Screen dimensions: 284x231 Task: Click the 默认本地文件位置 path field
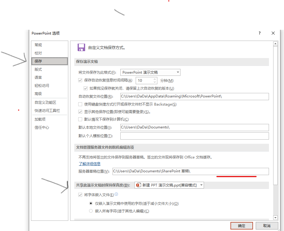(x=195, y=128)
